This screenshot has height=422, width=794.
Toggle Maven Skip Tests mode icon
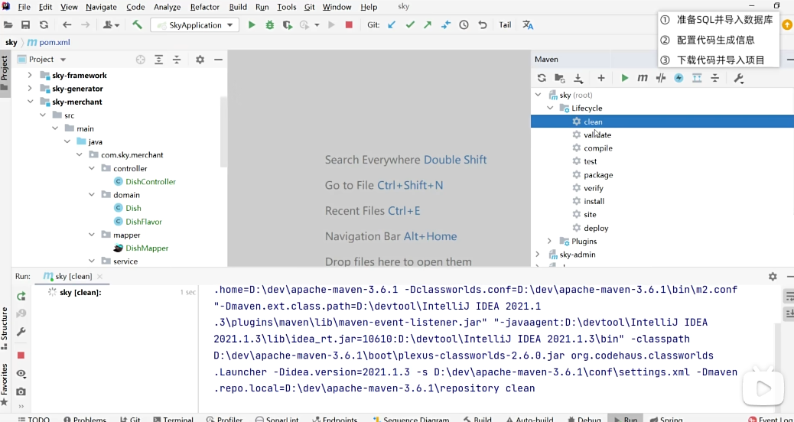coord(678,78)
